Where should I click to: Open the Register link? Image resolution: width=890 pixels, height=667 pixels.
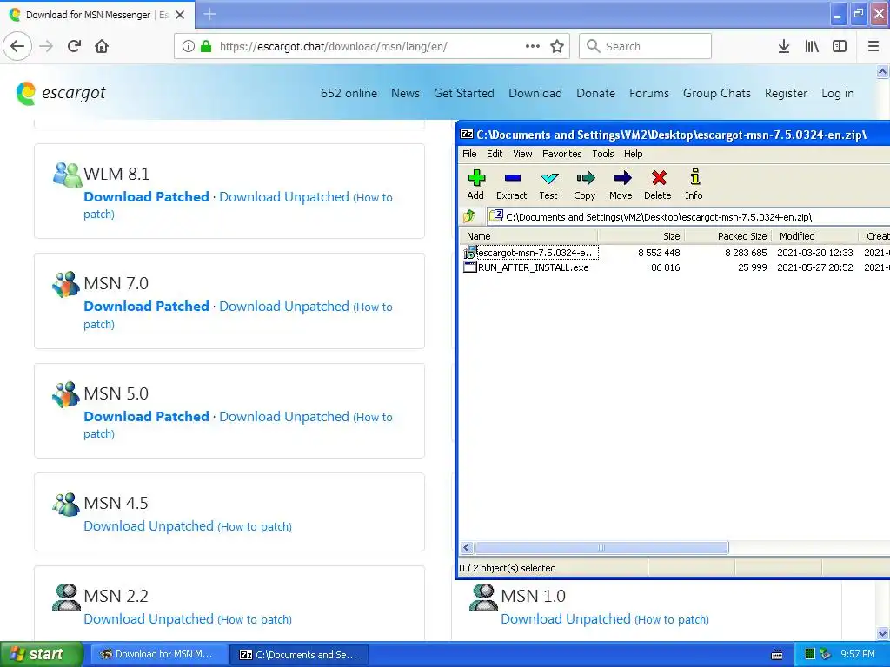[786, 93]
